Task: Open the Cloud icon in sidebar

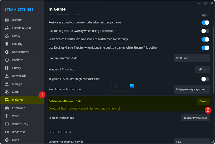Action: coord(7,92)
